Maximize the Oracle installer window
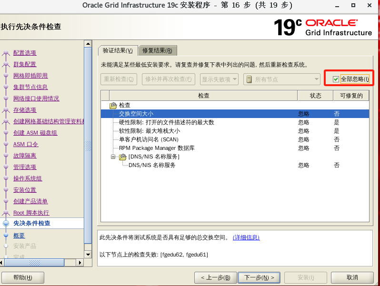Screen dimensions: 380x286 pos(353,5)
